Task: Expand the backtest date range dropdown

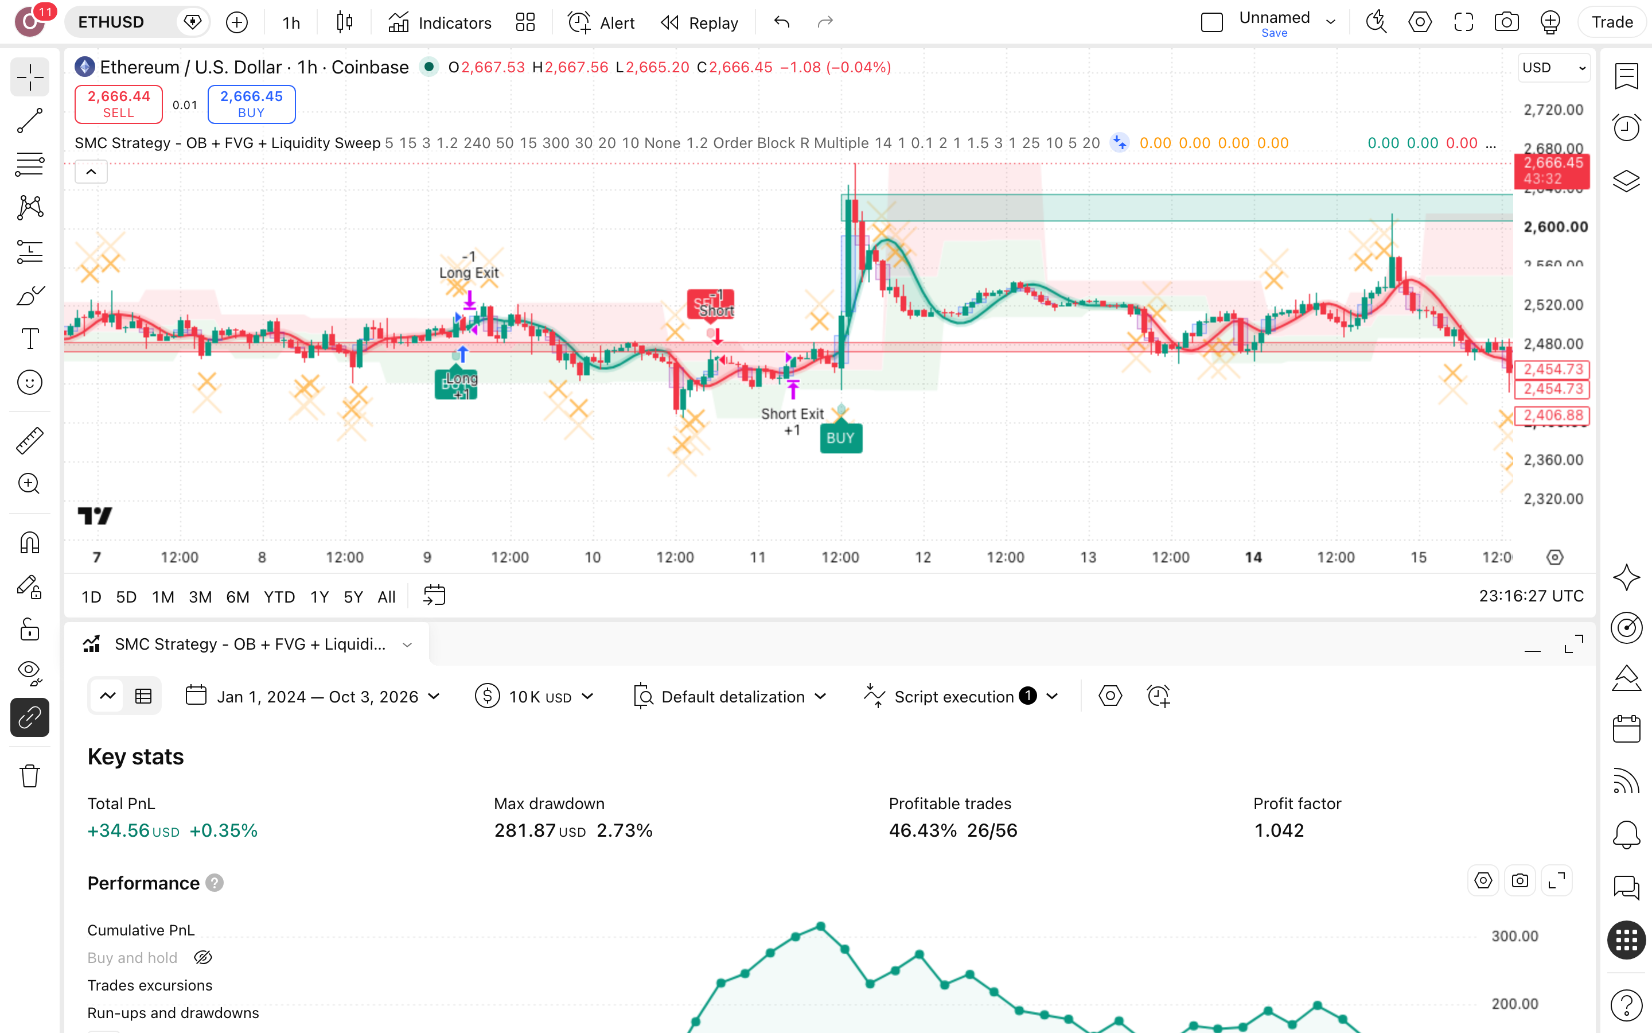Action: coord(313,696)
